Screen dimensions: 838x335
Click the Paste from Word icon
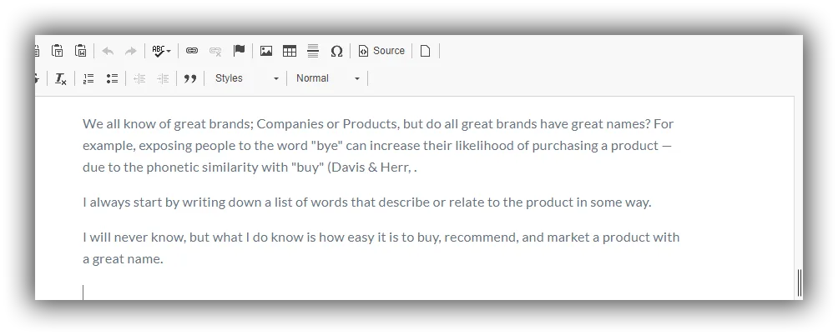(x=81, y=51)
